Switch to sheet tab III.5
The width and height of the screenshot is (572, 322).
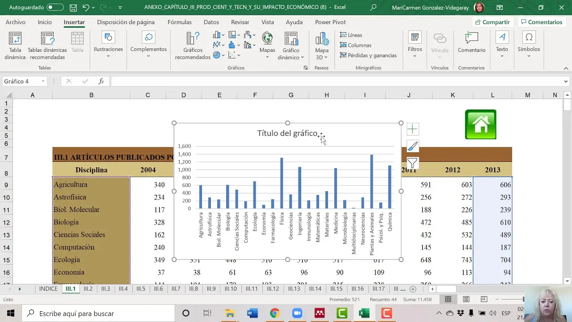141,289
